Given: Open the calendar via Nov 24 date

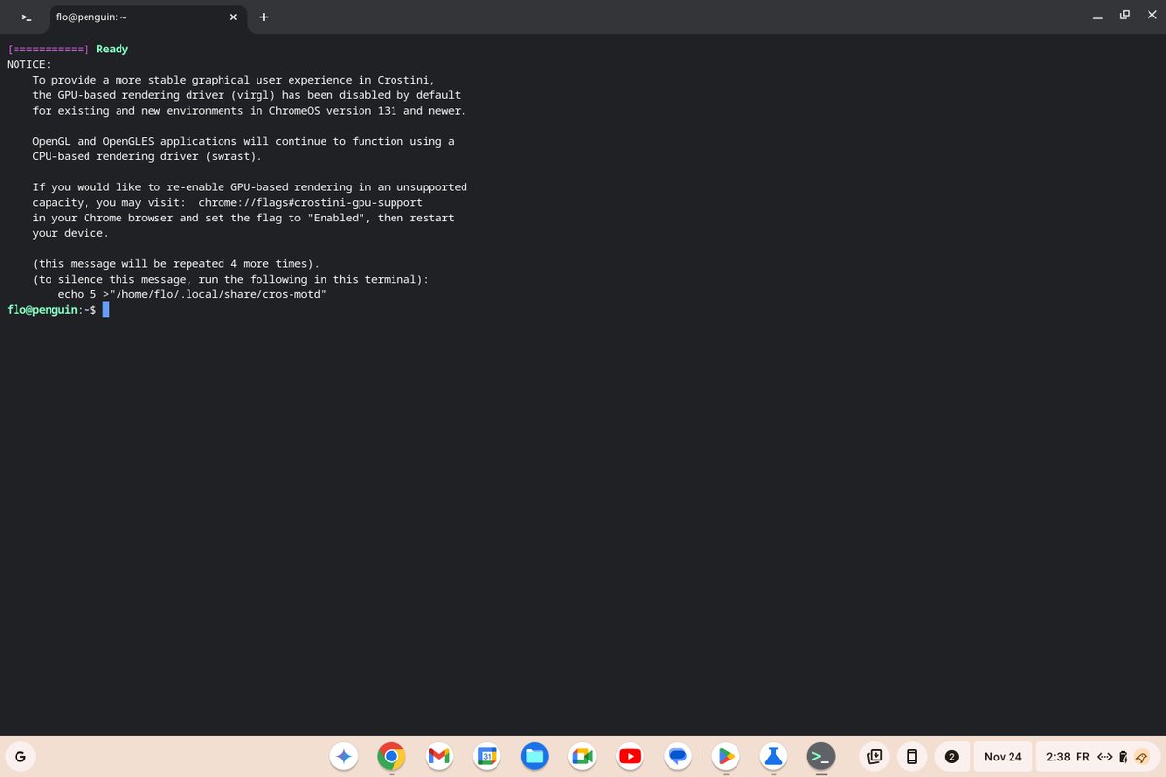Looking at the screenshot, I should click(x=1003, y=757).
